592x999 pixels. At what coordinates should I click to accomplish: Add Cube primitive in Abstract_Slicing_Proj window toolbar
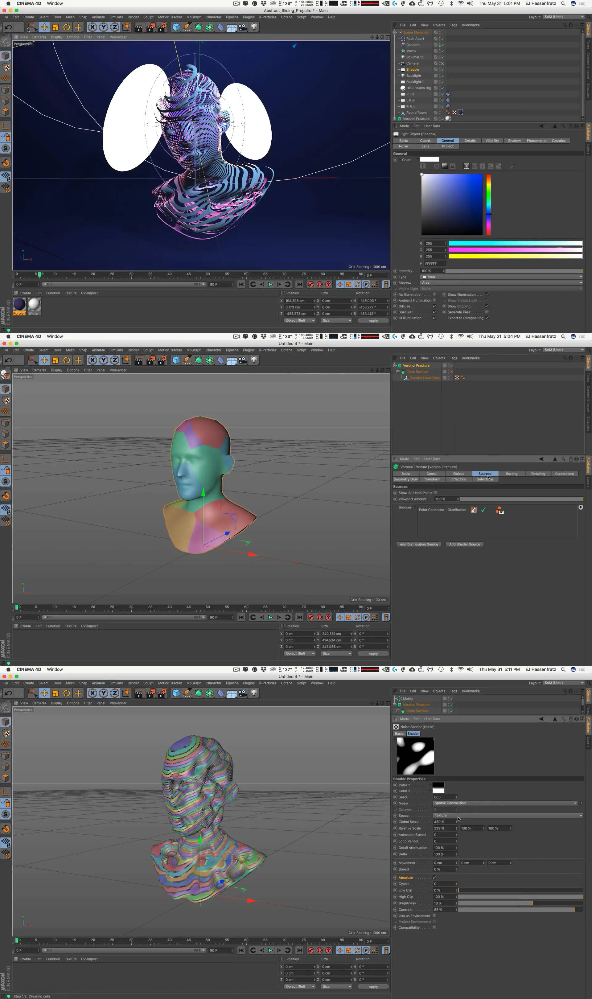tap(176, 27)
